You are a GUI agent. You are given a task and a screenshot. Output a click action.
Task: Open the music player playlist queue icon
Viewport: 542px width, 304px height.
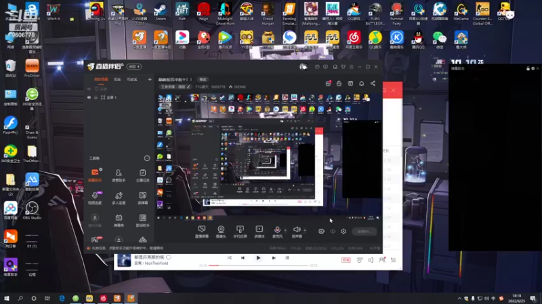[x=394, y=260]
